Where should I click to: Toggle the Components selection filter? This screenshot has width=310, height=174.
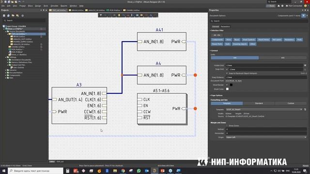tap(217, 40)
